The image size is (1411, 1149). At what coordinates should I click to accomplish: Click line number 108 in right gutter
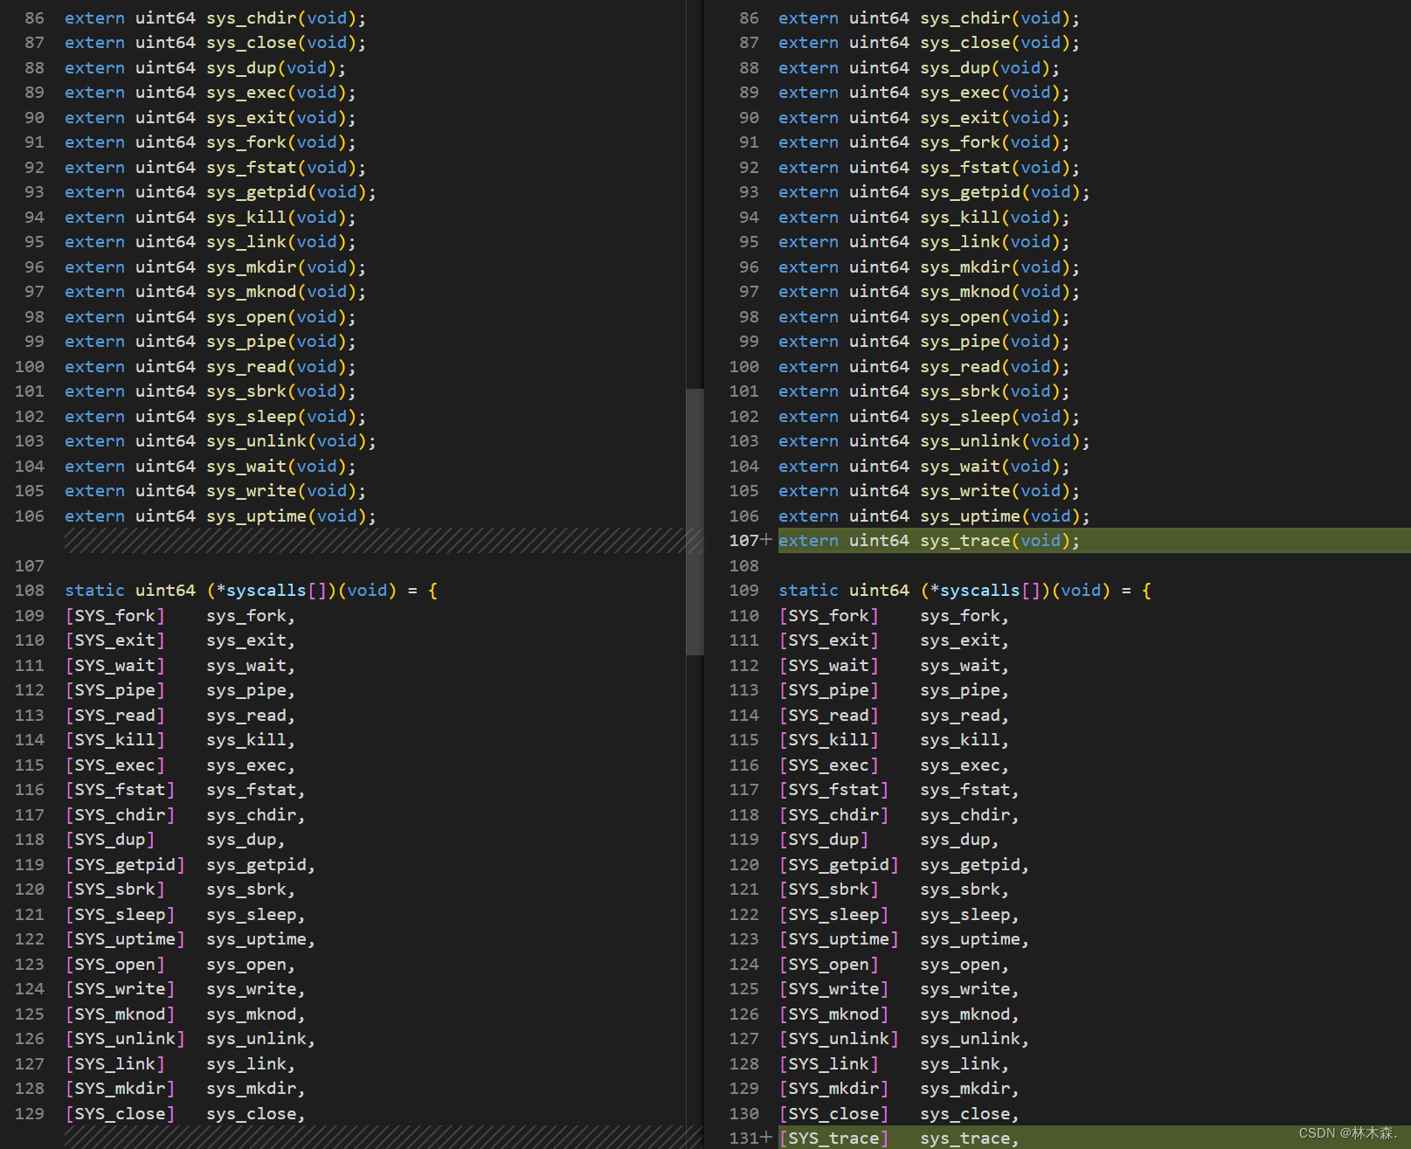[744, 566]
